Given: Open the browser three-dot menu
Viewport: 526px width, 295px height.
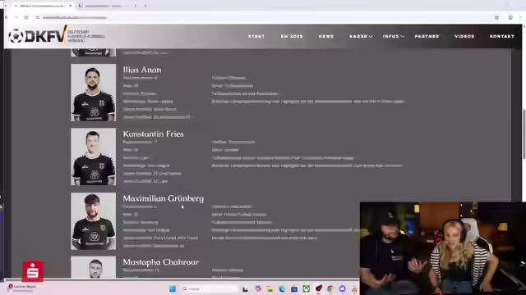Looking at the screenshot, I should [x=520, y=17].
